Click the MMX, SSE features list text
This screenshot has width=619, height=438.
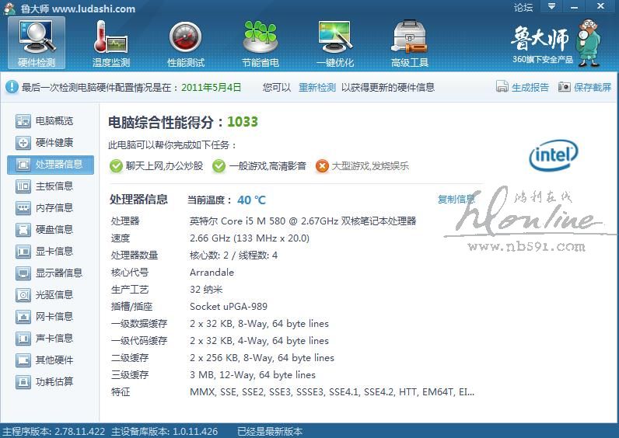click(x=332, y=392)
